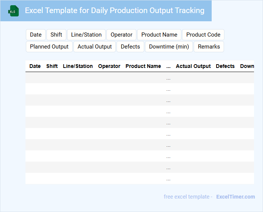Click the Planned Output tag
263x212 pixels.
pyautogui.click(x=49, y=47)
